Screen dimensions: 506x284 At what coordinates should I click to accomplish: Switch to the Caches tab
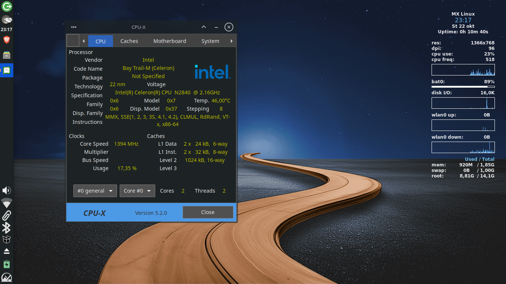129,41
